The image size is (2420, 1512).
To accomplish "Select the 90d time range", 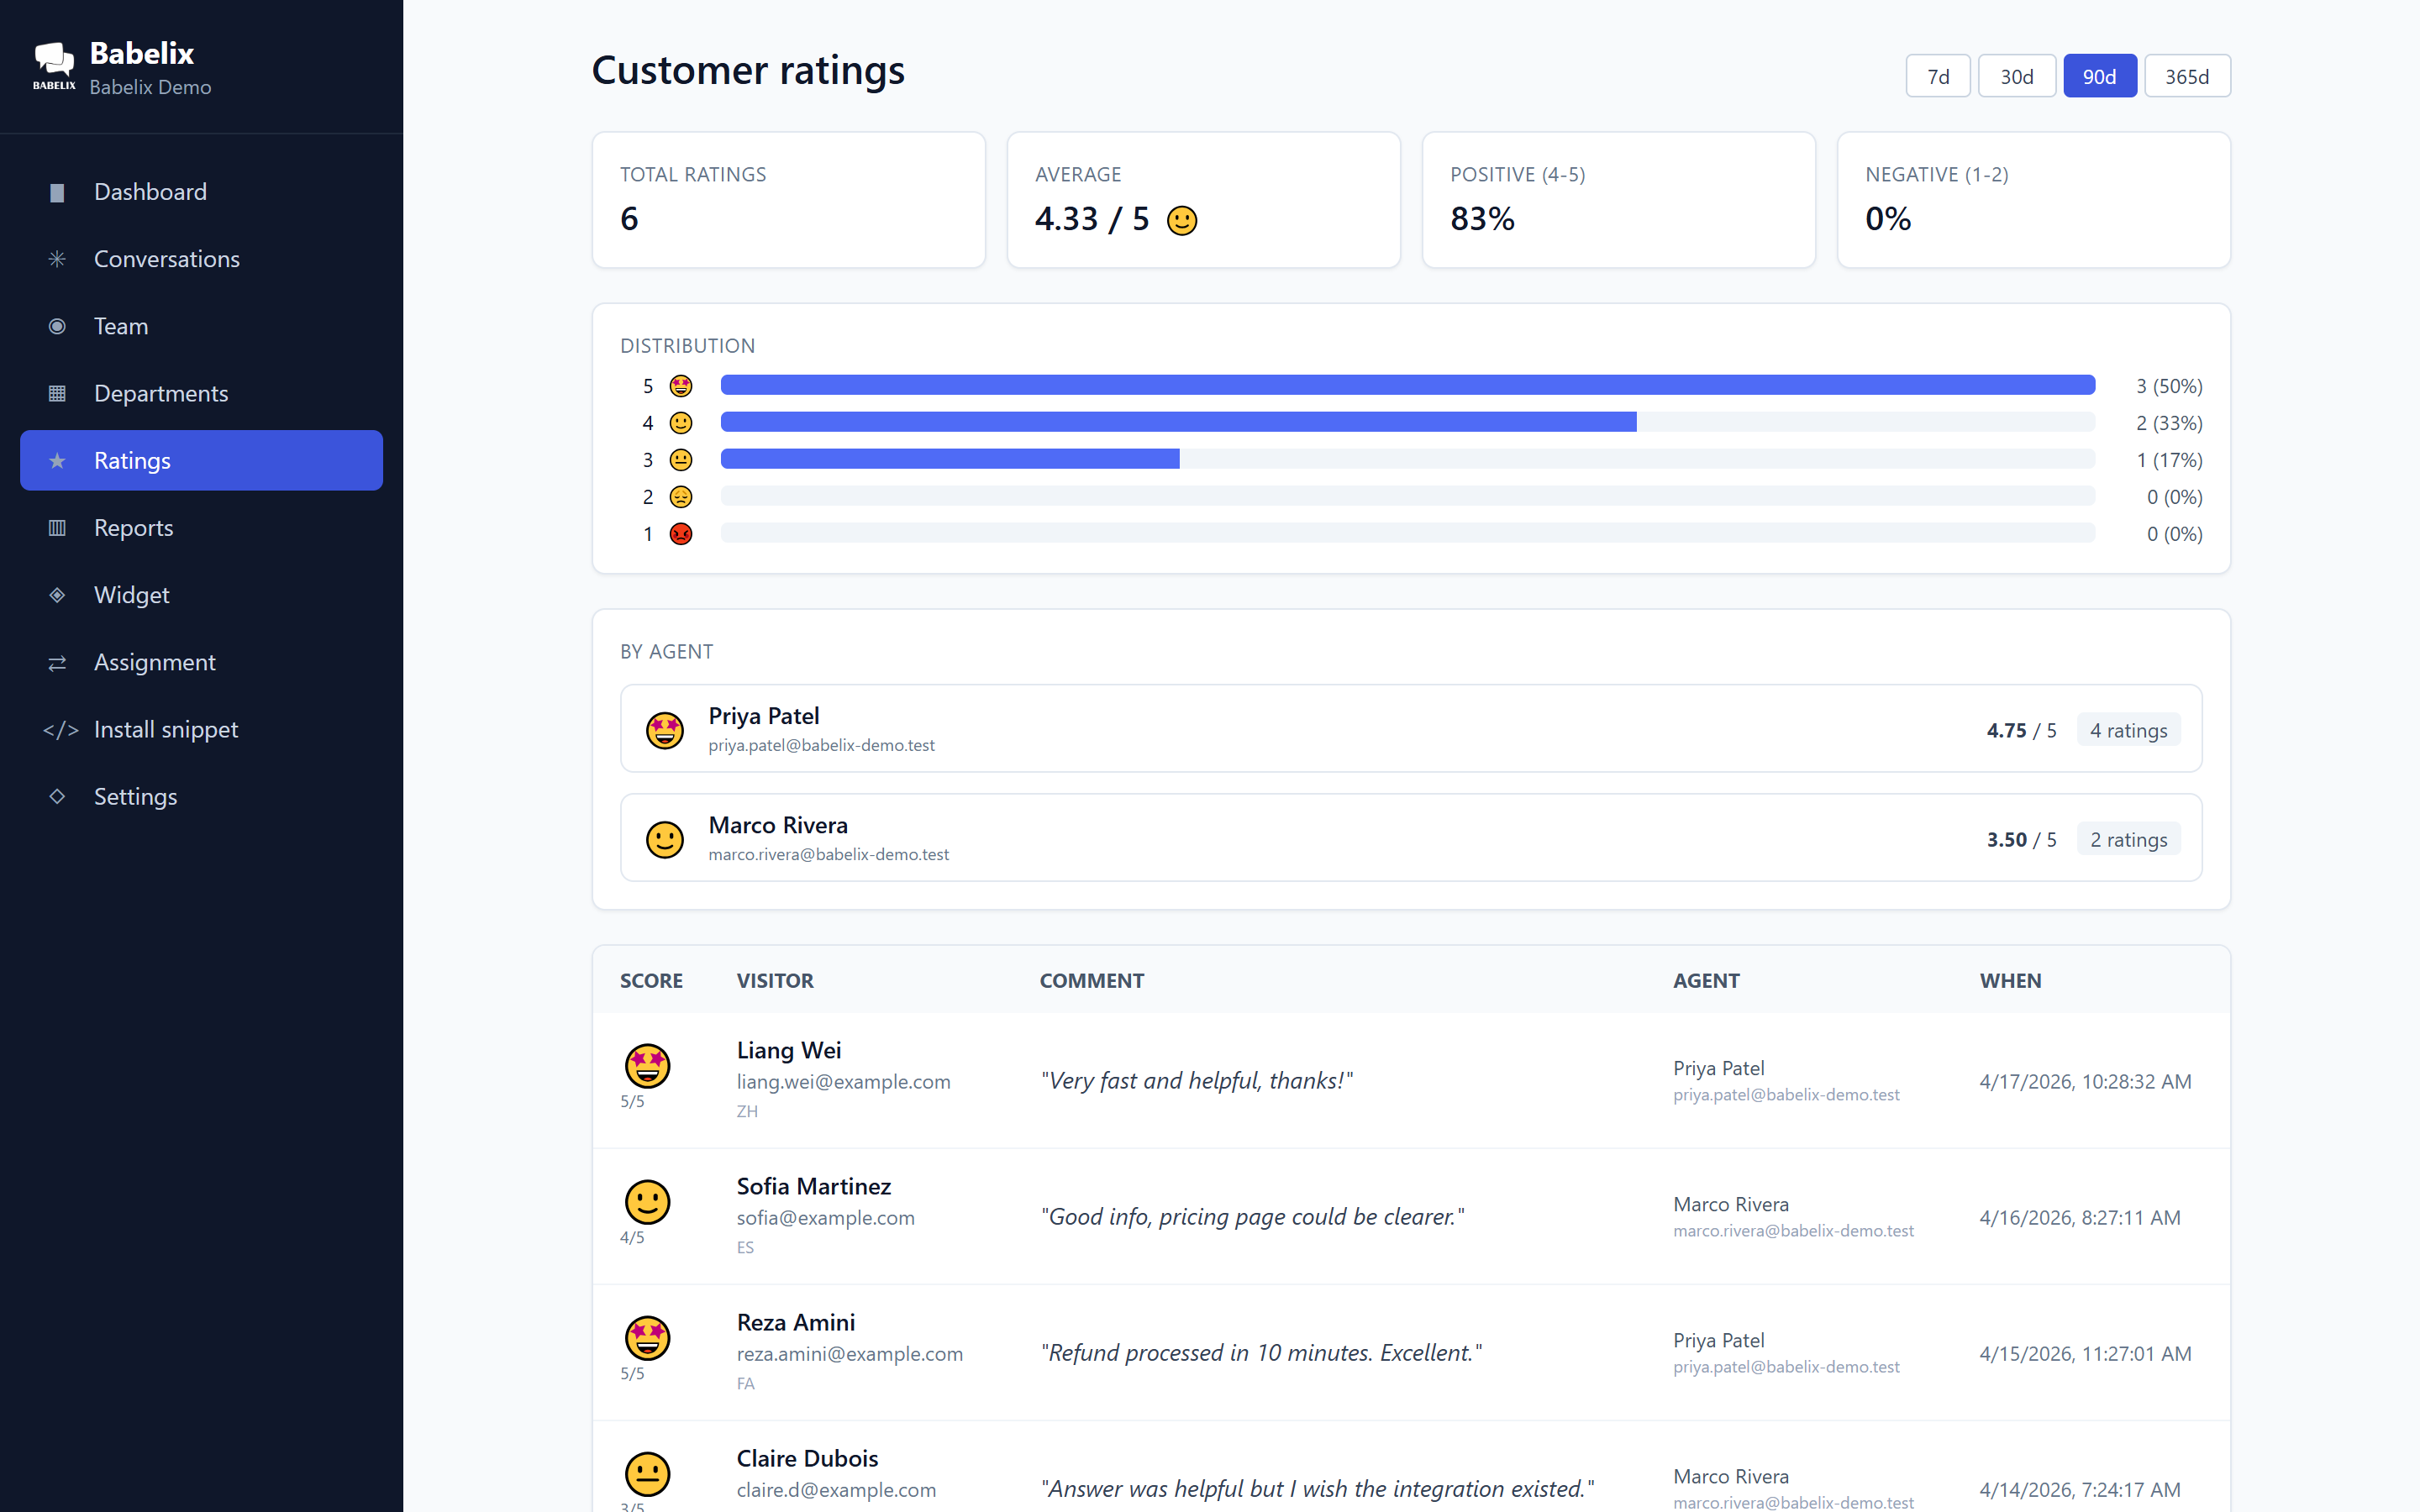I will coord(2100,76).
